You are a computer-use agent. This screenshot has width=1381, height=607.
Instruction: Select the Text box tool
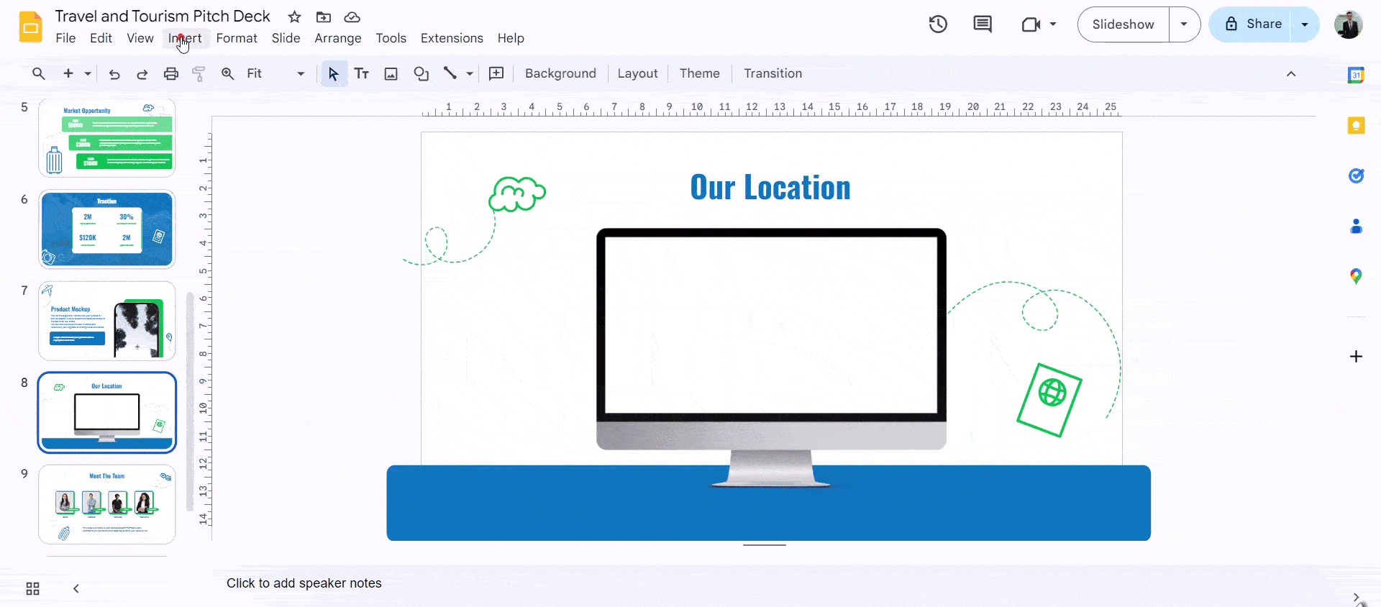click(x=362, y=73)
